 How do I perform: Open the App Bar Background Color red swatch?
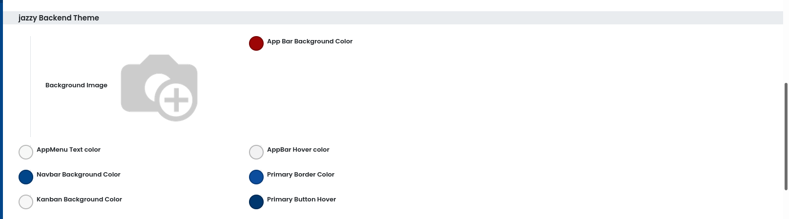click(256, 43)
